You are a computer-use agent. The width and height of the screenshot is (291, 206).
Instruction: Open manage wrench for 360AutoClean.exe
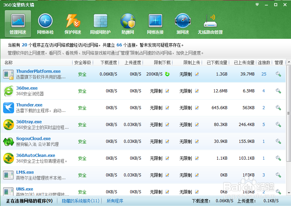click(x=278, y=158)
